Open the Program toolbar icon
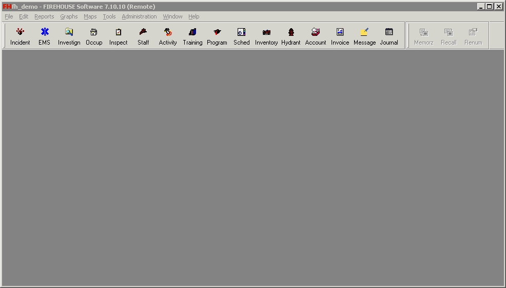The image size is (506, 288). tap(217, 36)
